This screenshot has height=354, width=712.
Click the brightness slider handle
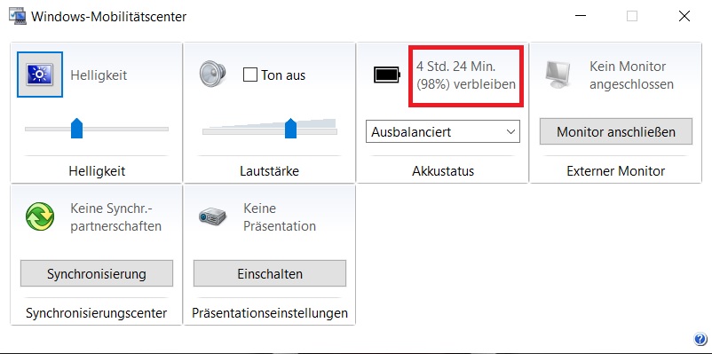coord(76,129)
